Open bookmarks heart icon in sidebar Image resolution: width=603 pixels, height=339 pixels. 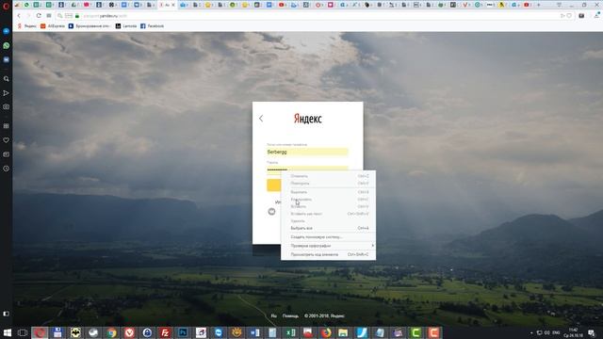point(7,140)
